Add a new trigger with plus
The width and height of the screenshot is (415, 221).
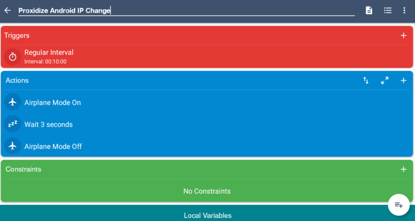pos(403,36)
